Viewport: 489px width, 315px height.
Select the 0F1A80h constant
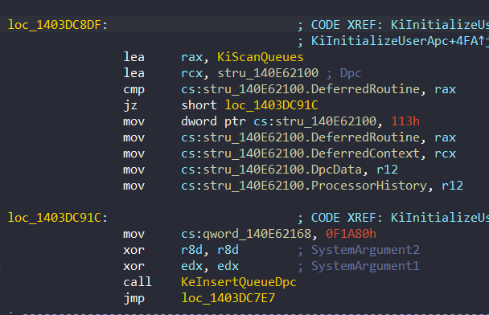pos(351,234)
